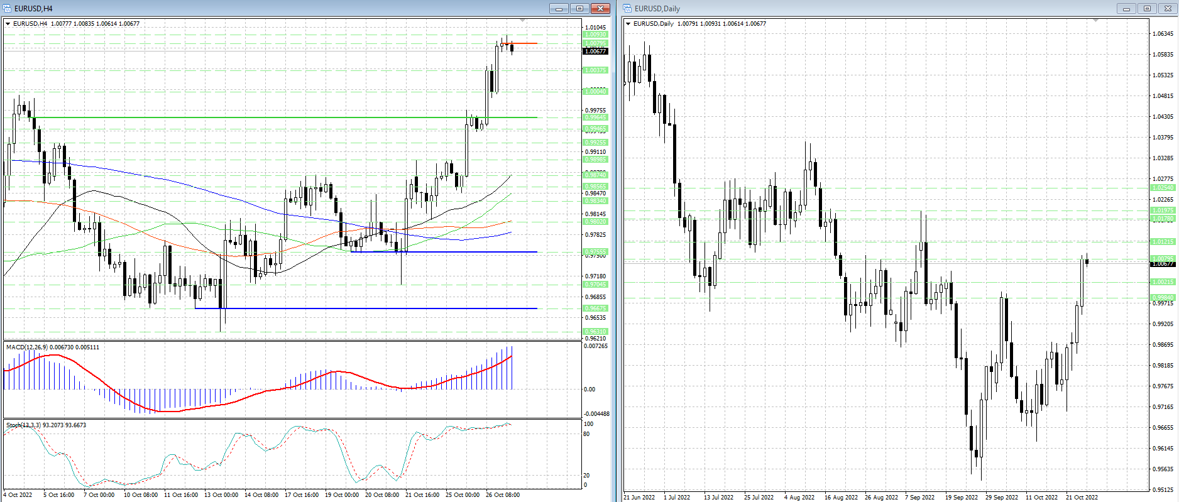
Task: Select the red horizontal line on H4 chart
Action: coord(525,43)
